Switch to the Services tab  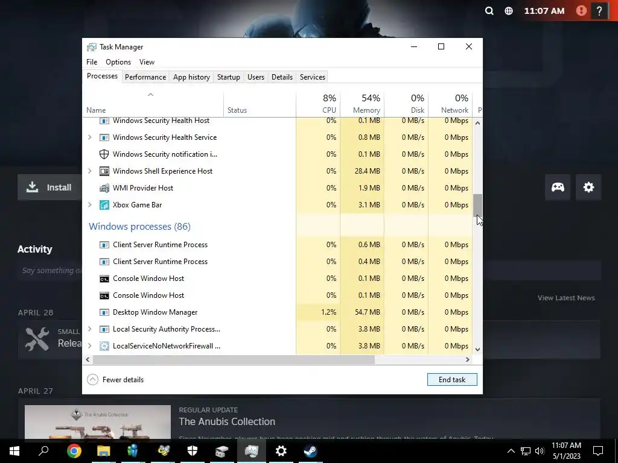(x=313, y=77)
